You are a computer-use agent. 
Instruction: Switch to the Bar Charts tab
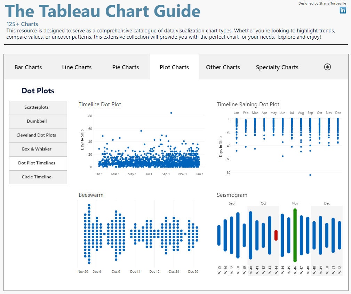coord(28,67)
